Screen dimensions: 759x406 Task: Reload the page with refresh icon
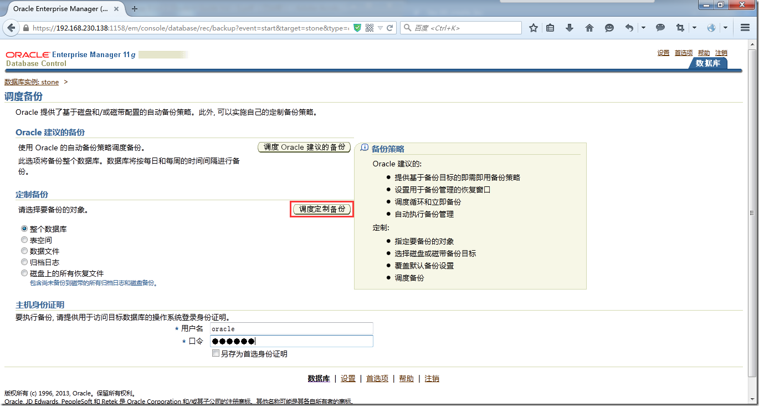(x=390, y=28)
